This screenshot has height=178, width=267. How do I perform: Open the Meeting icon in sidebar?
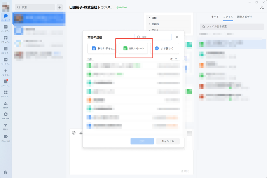[x=6, y=61]
